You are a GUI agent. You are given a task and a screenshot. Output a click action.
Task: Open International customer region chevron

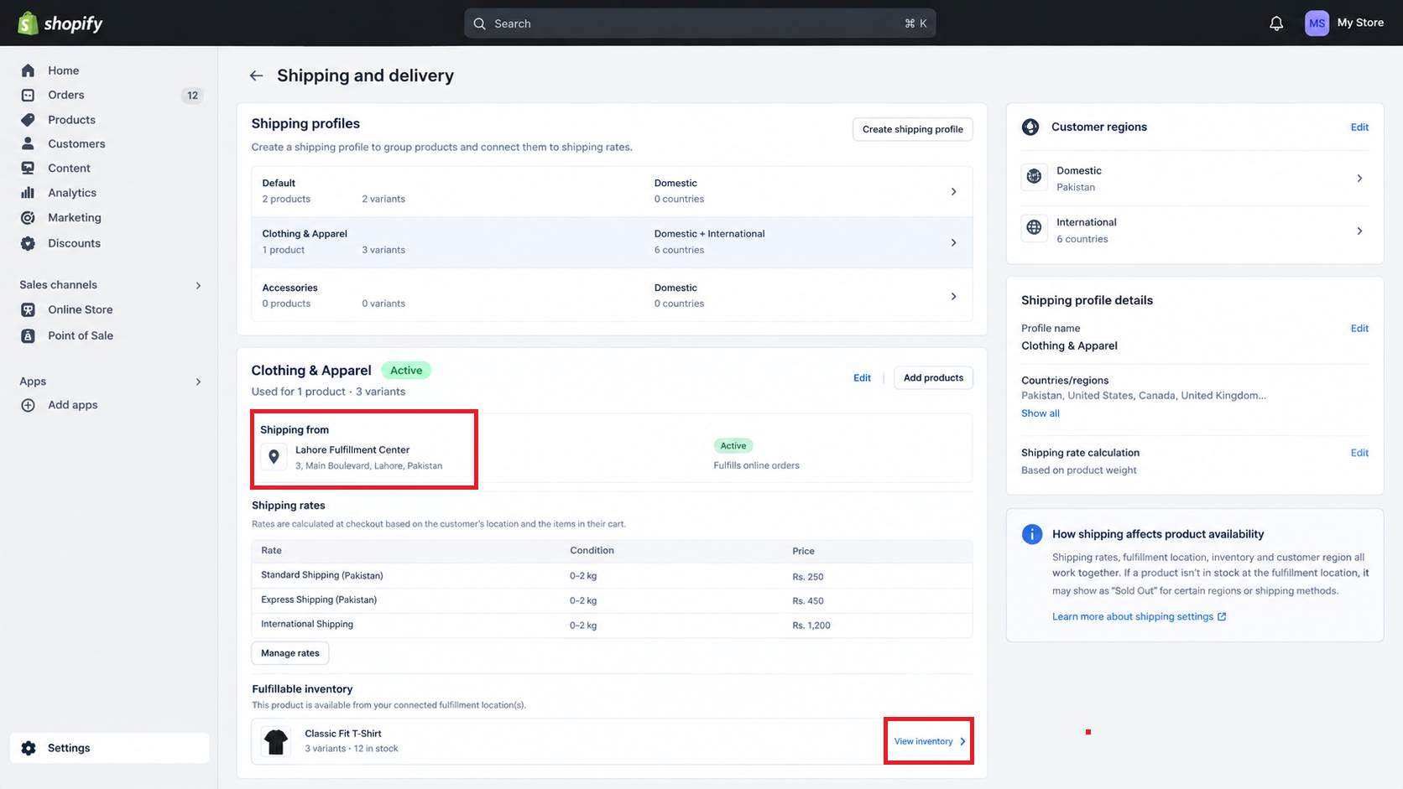point(1359,231)
